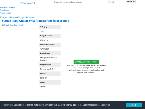Hit the SEARCH button

[130, 2]
